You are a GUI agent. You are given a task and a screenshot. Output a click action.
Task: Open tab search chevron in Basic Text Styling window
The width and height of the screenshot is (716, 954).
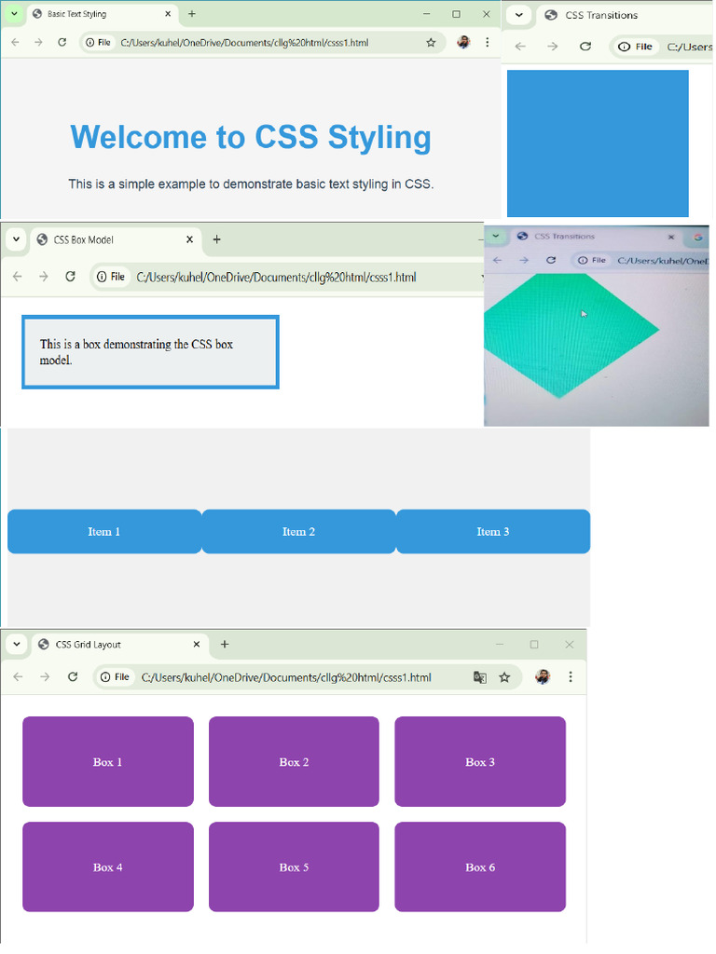point(13,13)
